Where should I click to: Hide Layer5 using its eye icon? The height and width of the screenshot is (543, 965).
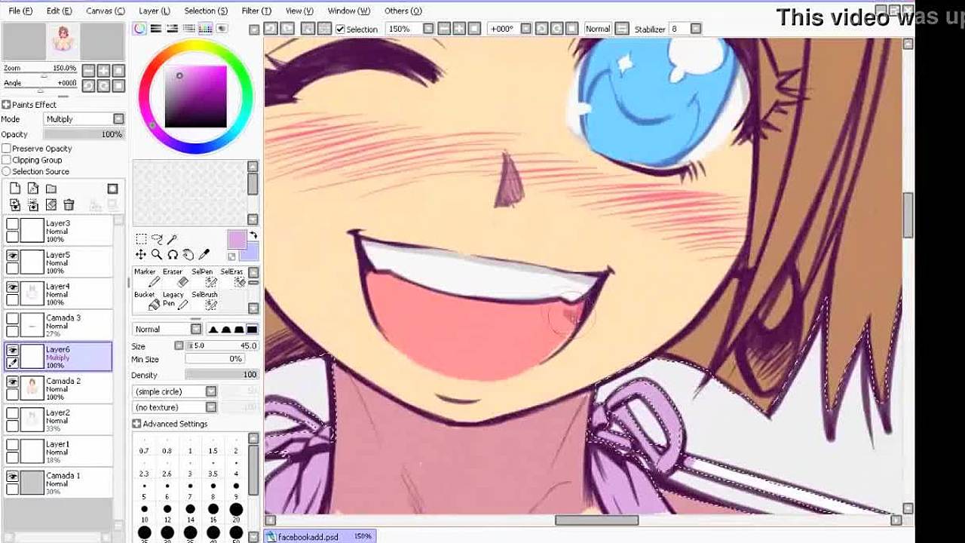click(13, 256)
